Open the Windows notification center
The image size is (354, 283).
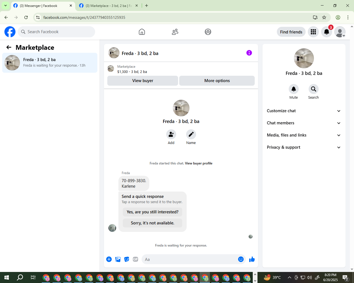[x=345, y=277]
